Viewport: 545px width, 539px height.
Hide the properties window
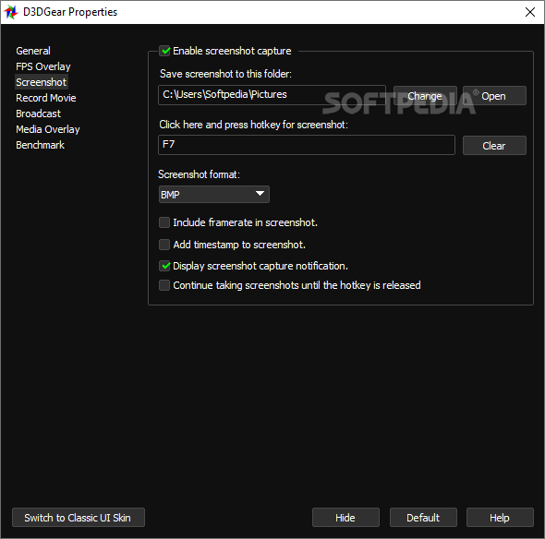pyautogui.click(x=345, y=518)
